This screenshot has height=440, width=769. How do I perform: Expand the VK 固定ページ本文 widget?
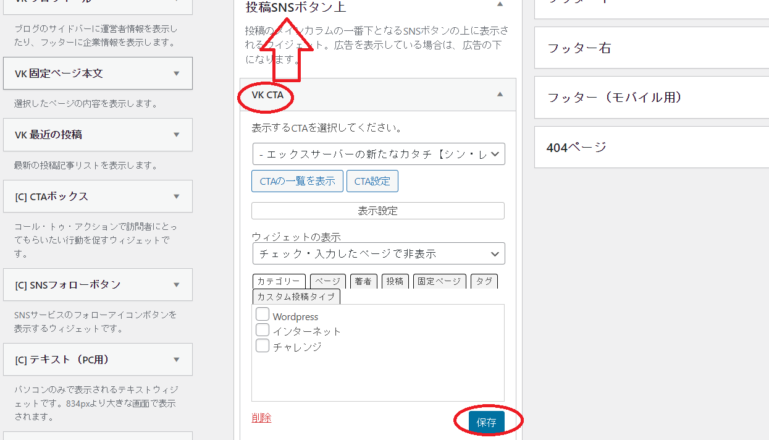click(x=177, y=74)
